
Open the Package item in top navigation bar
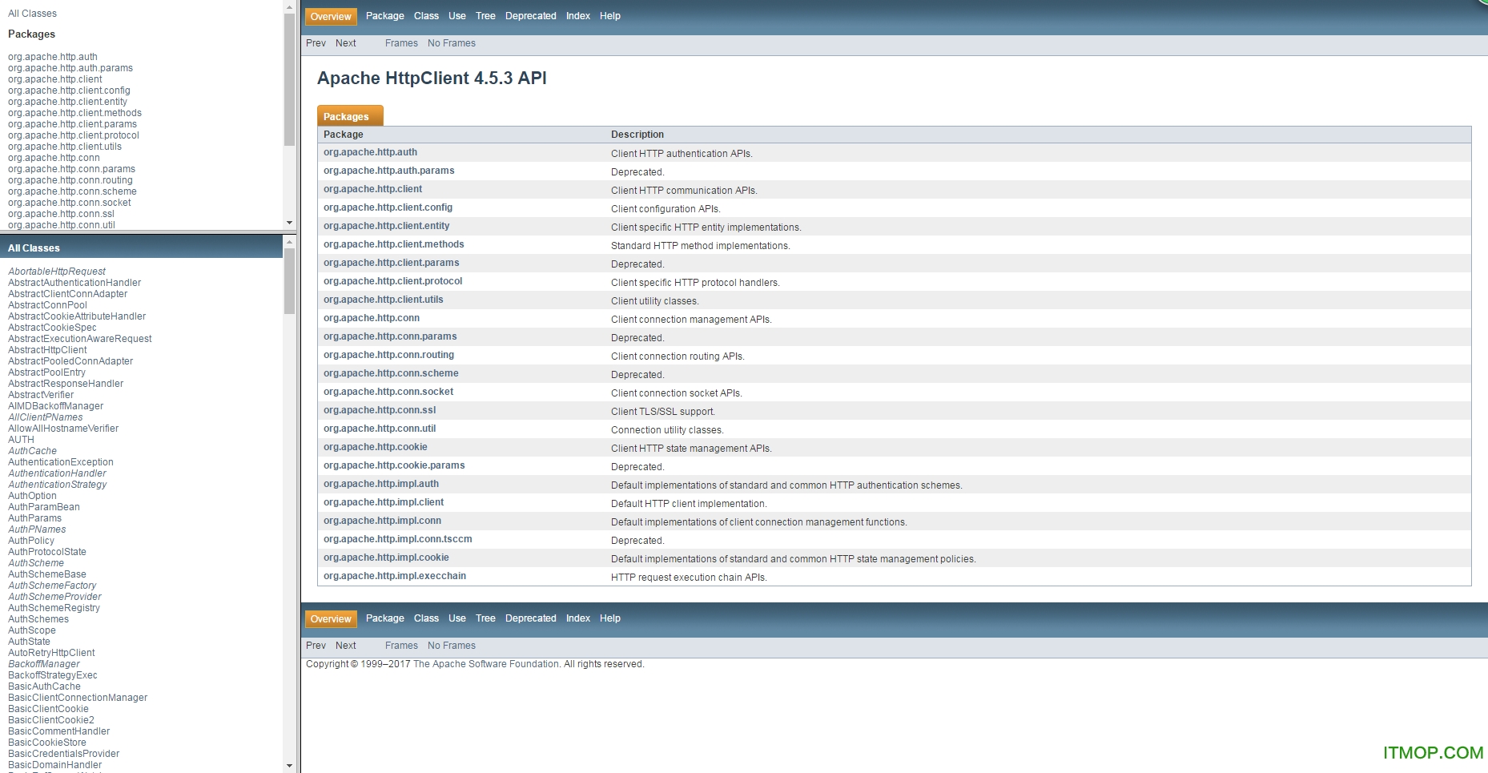point(385,16)
